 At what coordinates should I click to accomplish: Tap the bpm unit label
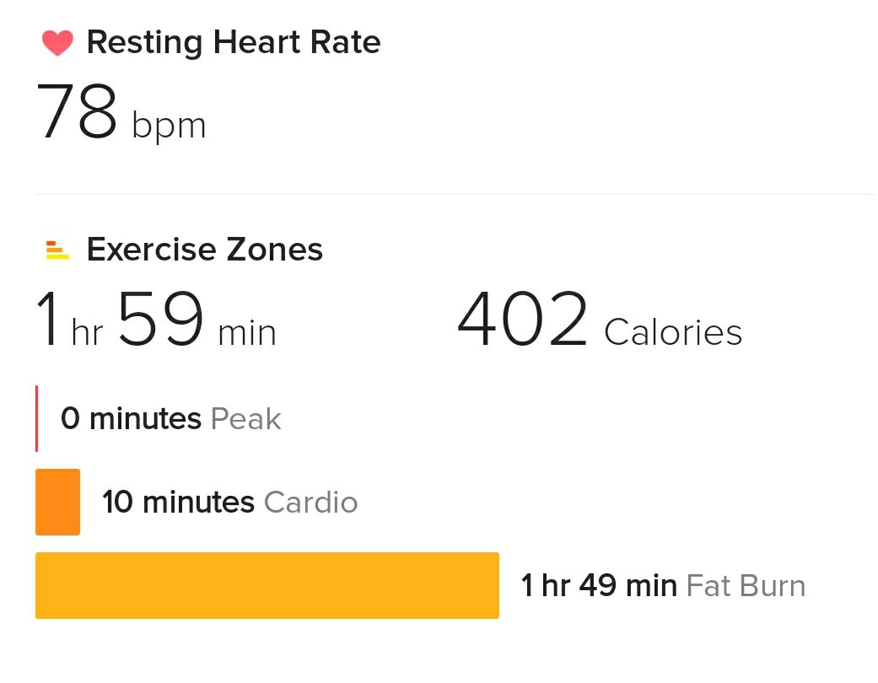point(169,126)
